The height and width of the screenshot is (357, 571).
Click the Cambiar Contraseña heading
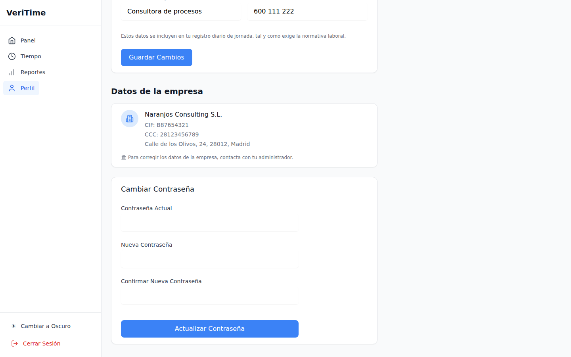pyautogui.click(x=157, y=189)
